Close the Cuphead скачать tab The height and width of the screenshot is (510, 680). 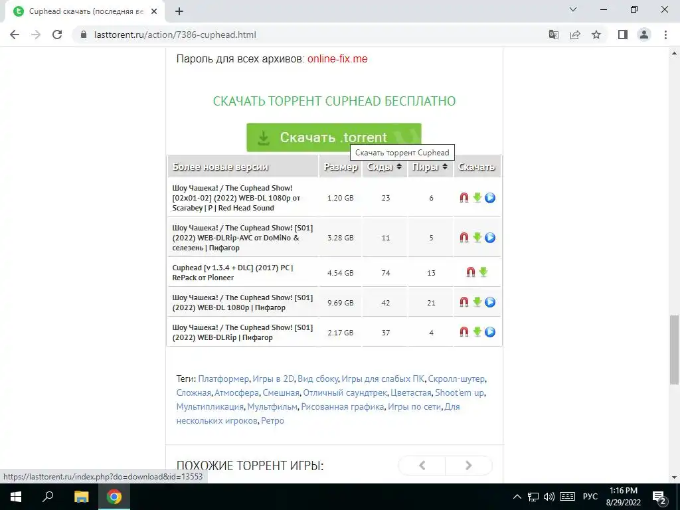(154, 11)
